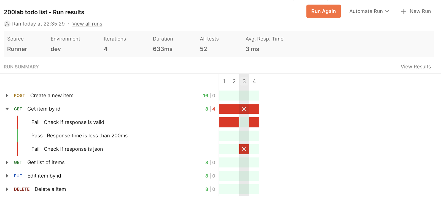Screen dimensions: 441x212
Task: Collapse the GET Get item by id row
Action: coord(7,109)
